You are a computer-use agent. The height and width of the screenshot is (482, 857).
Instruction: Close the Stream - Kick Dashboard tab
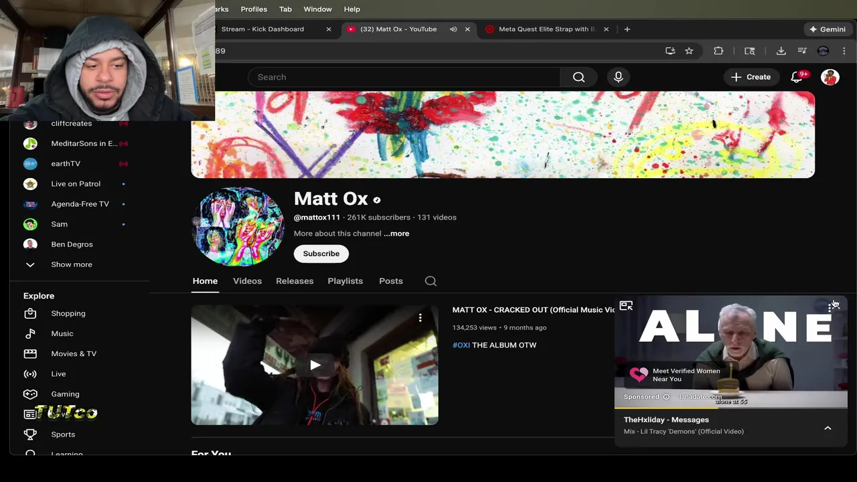329,29
